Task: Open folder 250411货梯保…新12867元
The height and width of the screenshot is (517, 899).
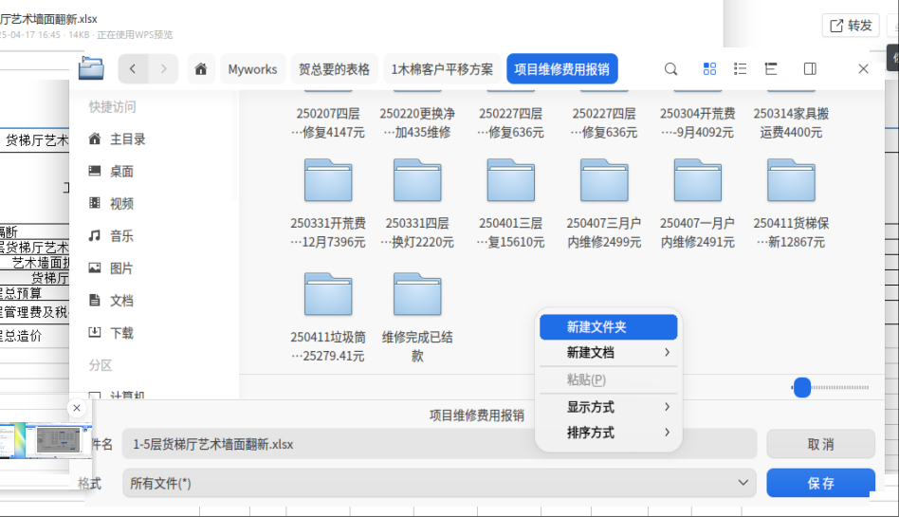Action: click(x=791, y=204)
